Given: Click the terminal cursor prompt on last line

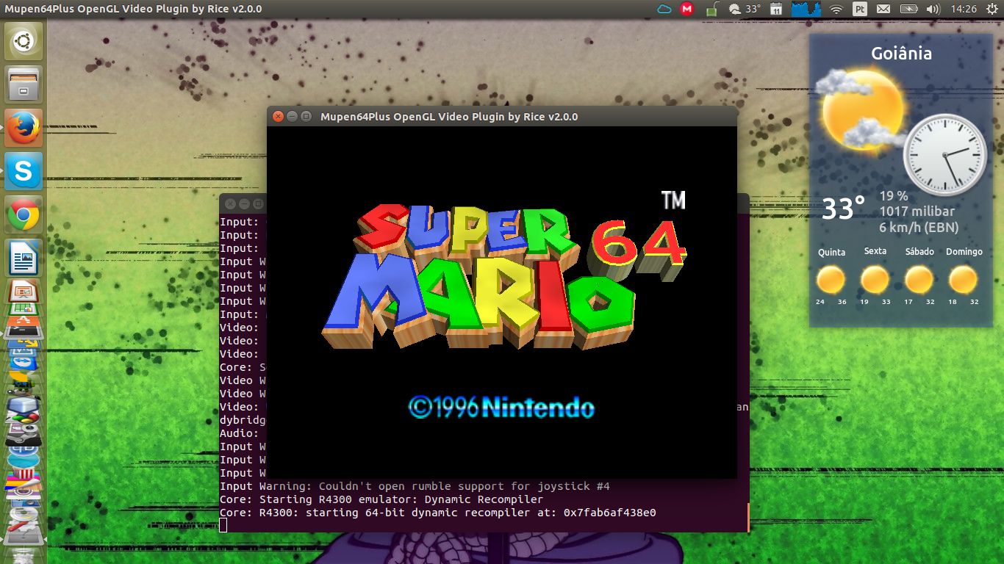Looking at the screenshot, I should click(223, 525).
